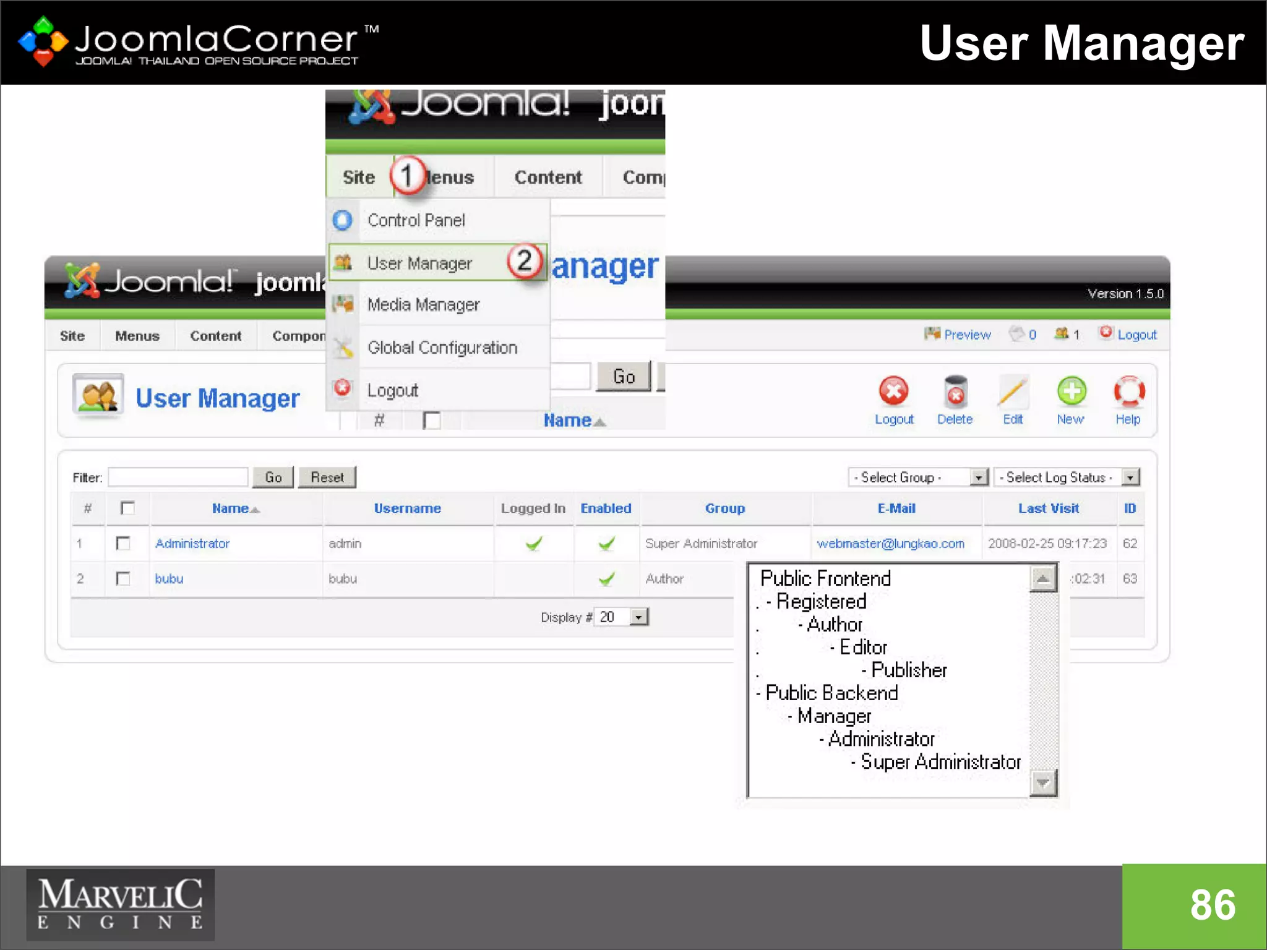The image size is (1267, 950).
Task: Click the filter Reset button
Action: (327, 477)
